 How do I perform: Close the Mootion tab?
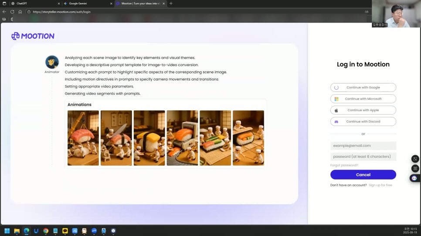[163, 3]
